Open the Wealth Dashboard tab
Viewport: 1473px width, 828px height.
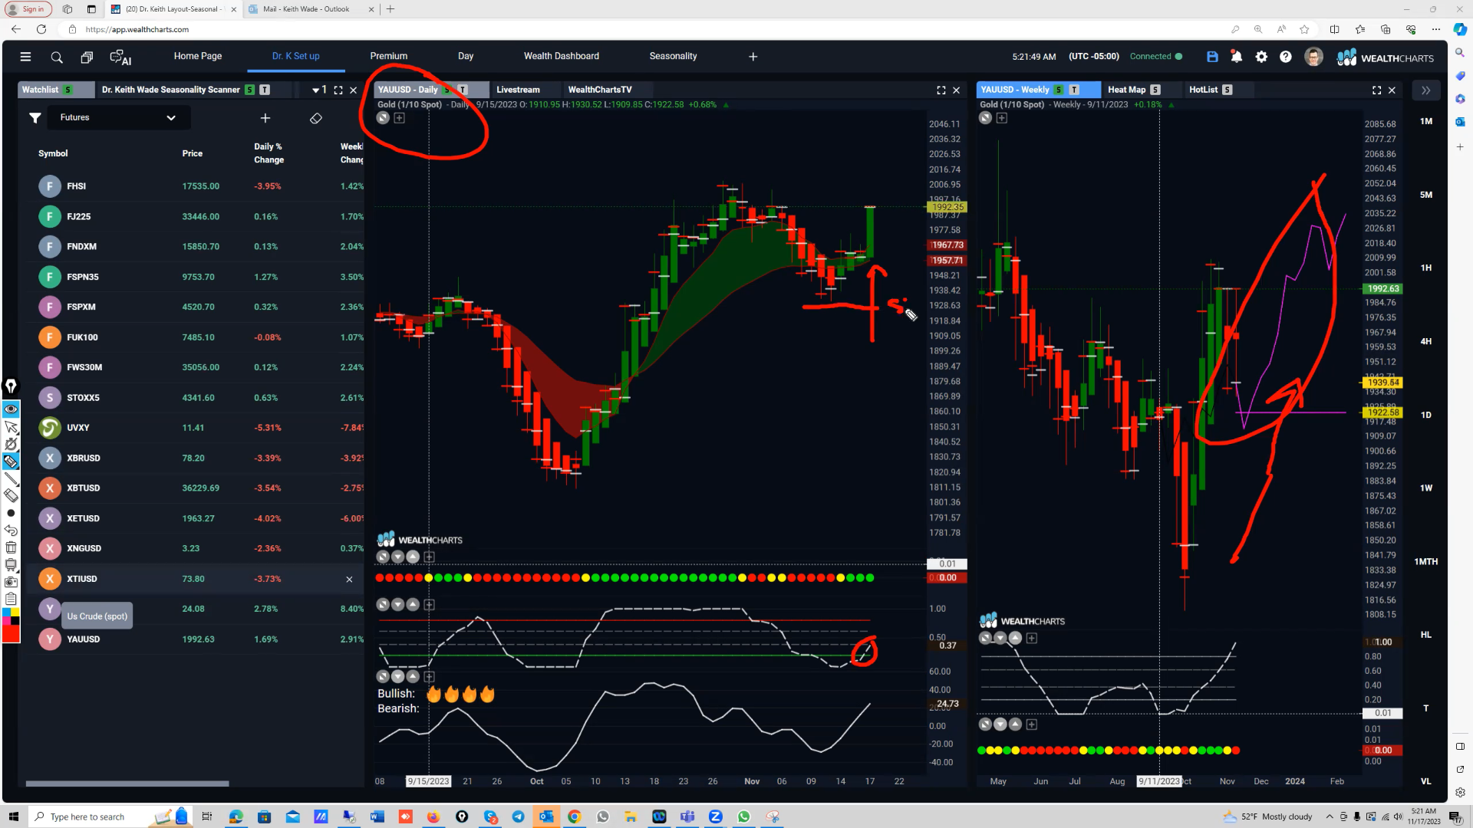coord(562,57)
